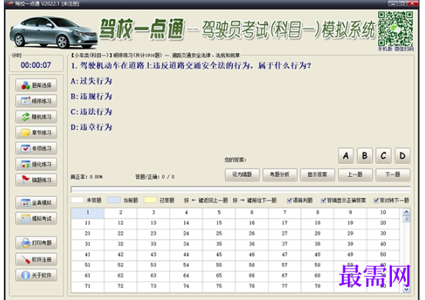Launch 全真模拟 full simulation
The image size is (425, 300).
(36, 202)
